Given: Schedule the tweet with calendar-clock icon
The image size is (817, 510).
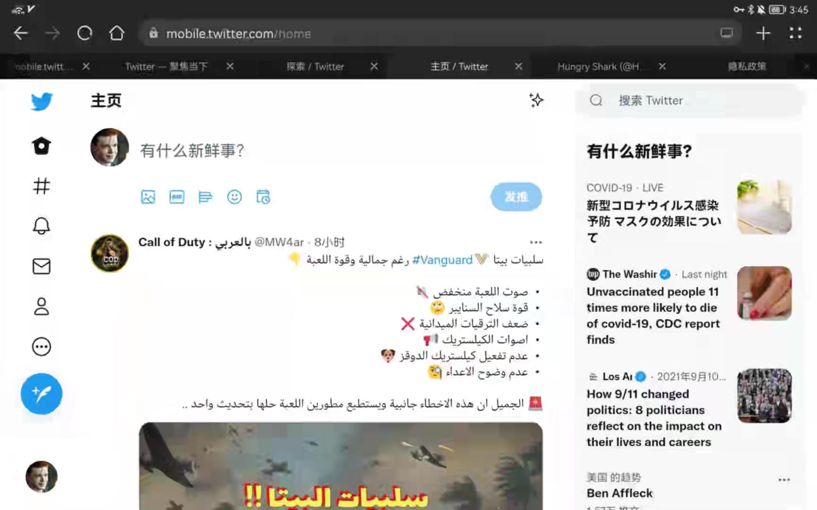Looking at the screenshot, I should (263, 197).
